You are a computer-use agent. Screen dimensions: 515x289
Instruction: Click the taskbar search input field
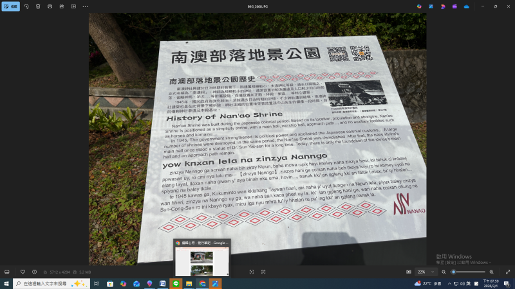51,284
